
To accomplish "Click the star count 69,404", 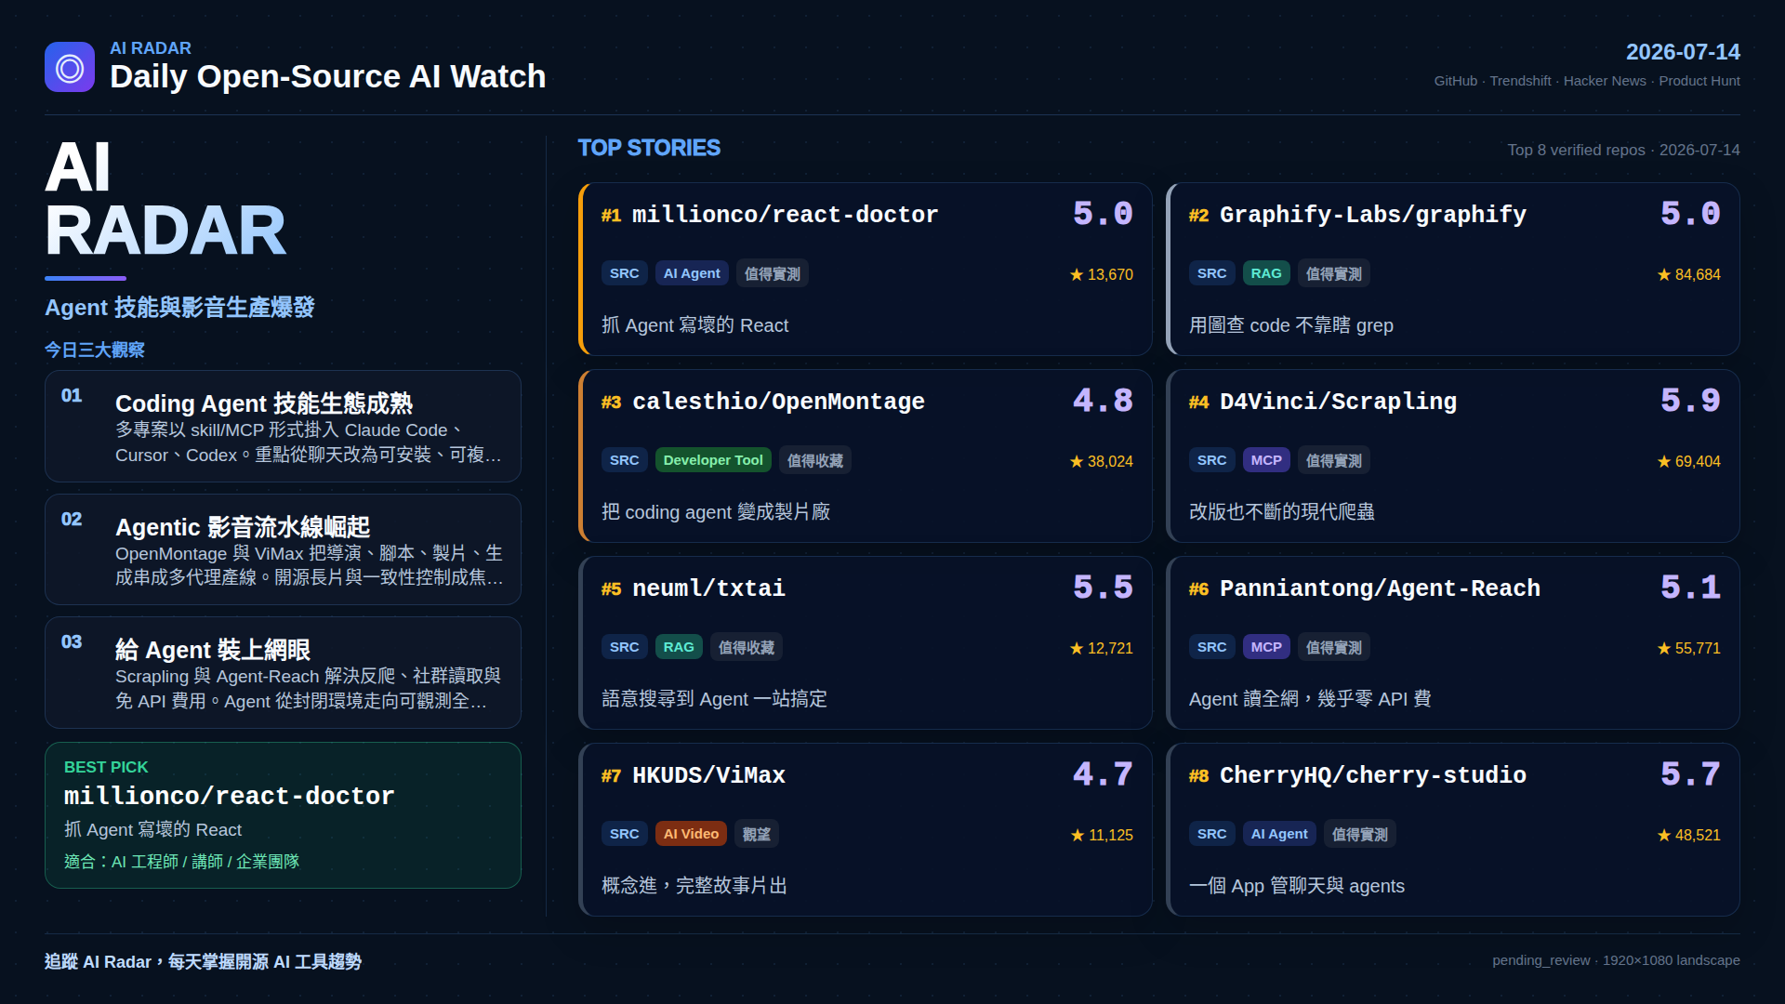I will click(1689, 461).
